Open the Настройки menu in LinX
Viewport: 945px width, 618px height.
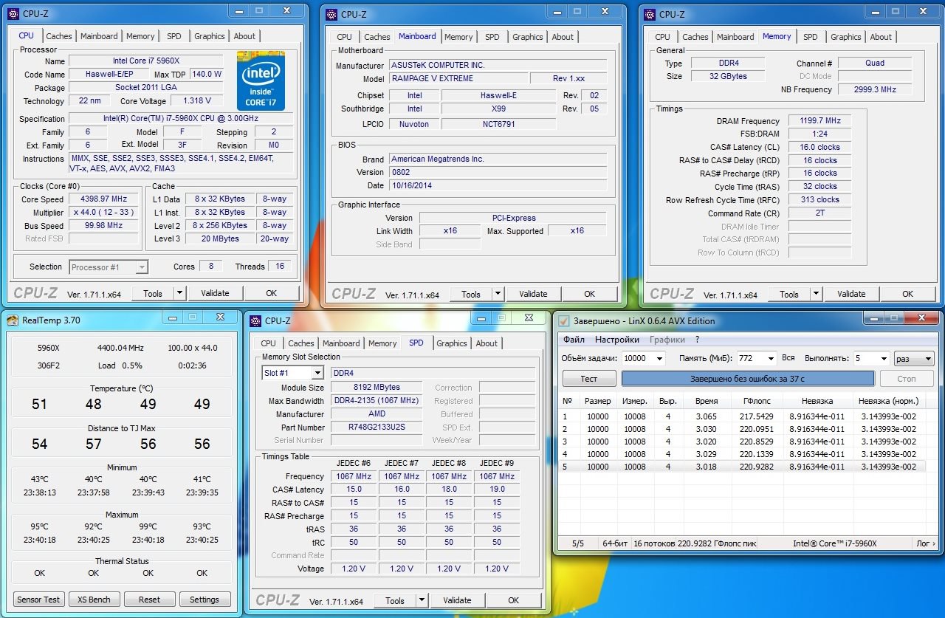617,340
